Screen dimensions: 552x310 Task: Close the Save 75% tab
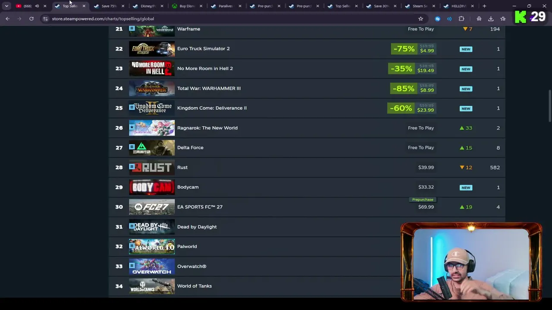(x=123, y=6)
